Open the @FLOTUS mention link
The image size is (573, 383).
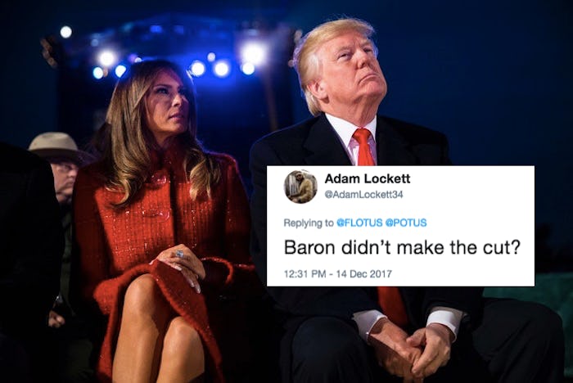click(359, 223)
